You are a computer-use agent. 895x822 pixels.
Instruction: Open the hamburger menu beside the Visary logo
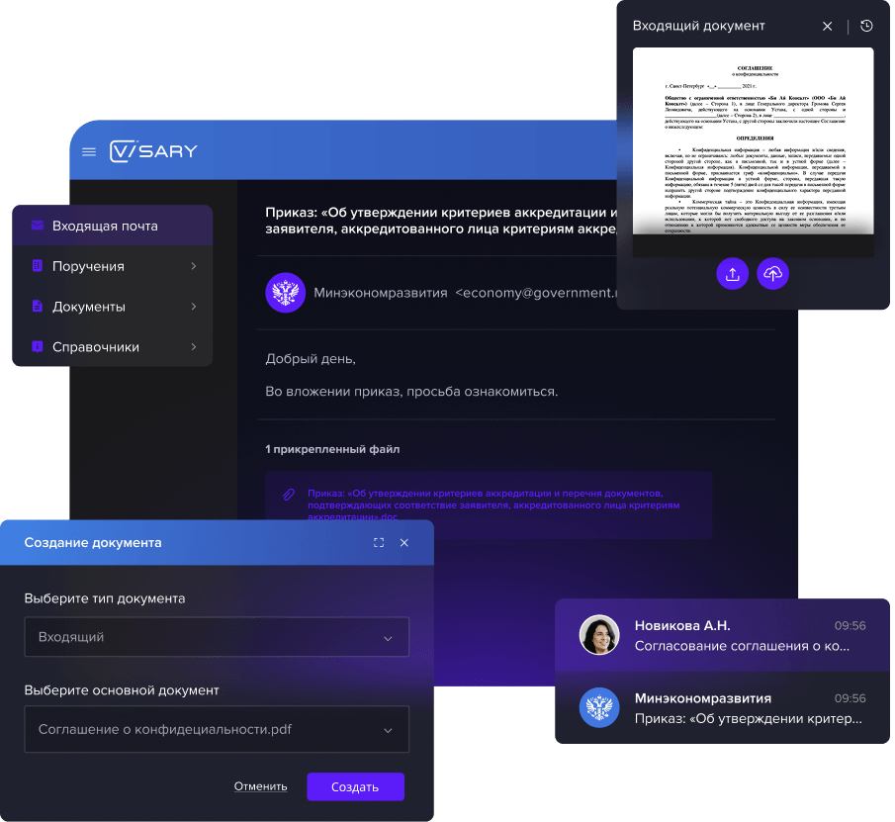tap(89, 151)
